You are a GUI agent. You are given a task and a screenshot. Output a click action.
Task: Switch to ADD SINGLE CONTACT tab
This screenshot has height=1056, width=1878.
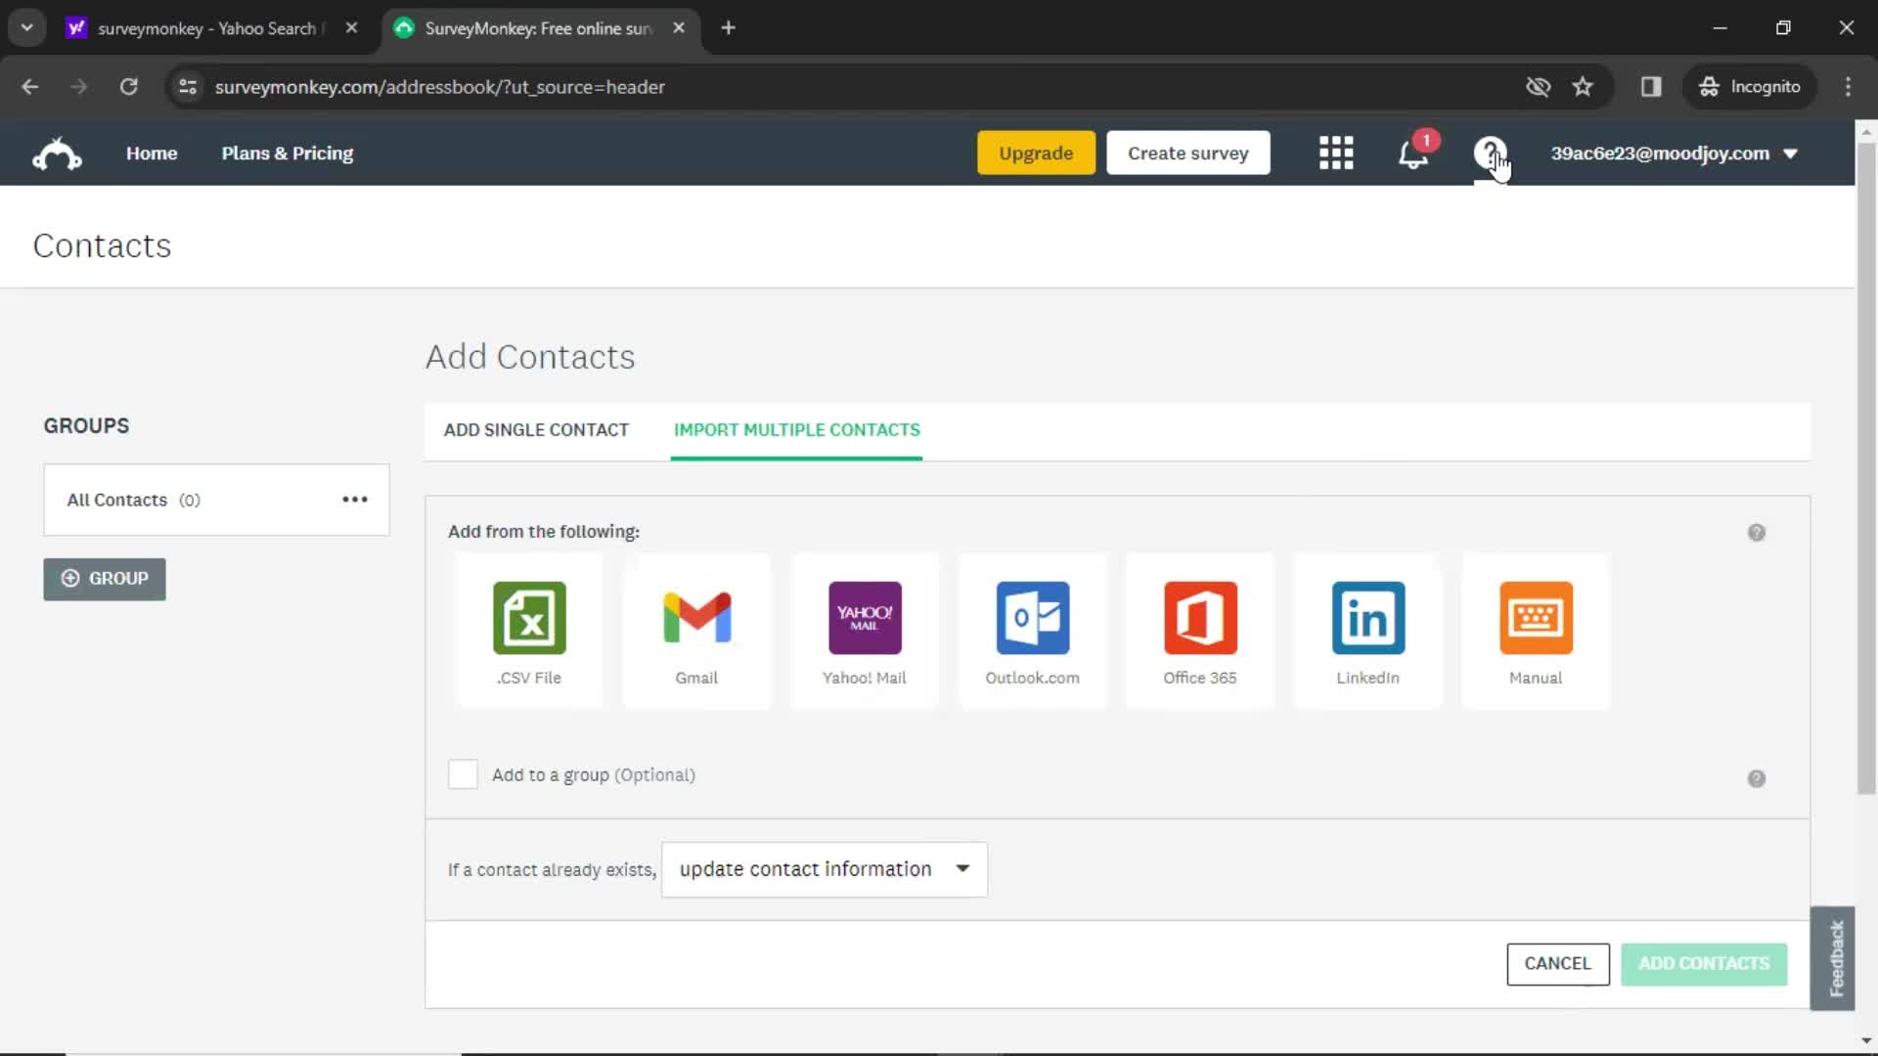tap(537, 429)
